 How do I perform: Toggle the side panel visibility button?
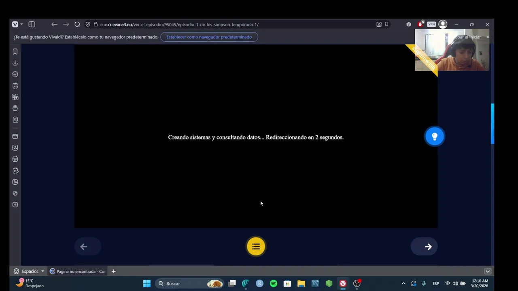[x=32, y=24]
